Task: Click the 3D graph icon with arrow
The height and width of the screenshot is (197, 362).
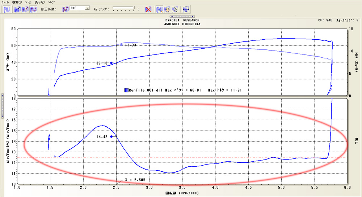Action: point(17,9)
